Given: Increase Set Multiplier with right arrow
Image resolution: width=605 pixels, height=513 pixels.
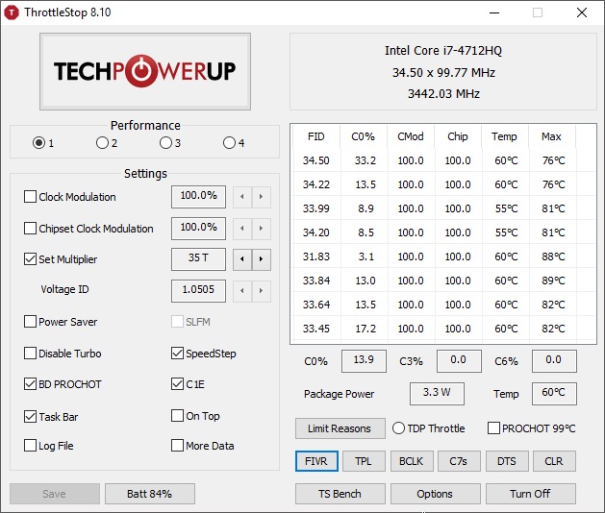Looking at the screenshot, I should coord(262,259).
